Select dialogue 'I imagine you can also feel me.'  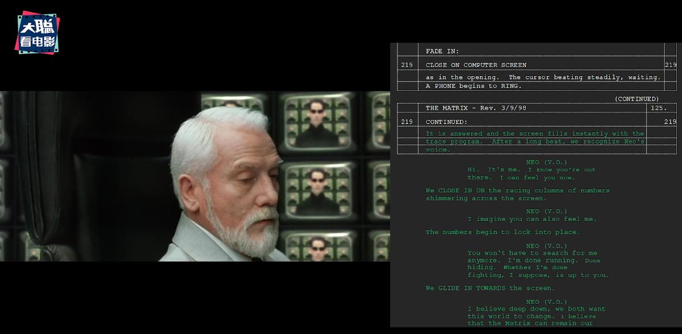pyautogui.click(x=532, y=219)
